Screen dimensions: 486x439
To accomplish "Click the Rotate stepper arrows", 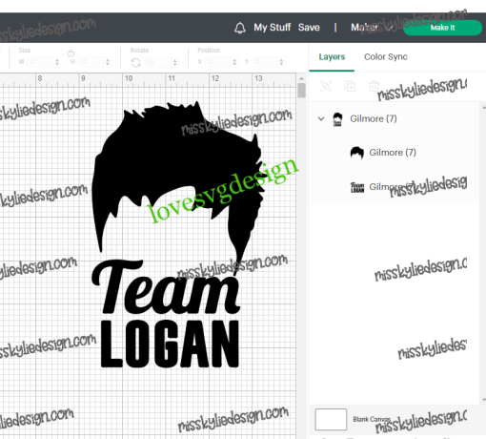I will tap(174, 62).
